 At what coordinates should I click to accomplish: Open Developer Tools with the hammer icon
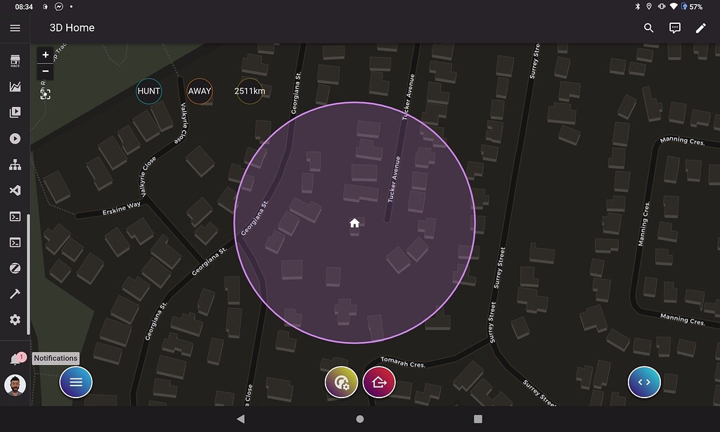(14, 294)
